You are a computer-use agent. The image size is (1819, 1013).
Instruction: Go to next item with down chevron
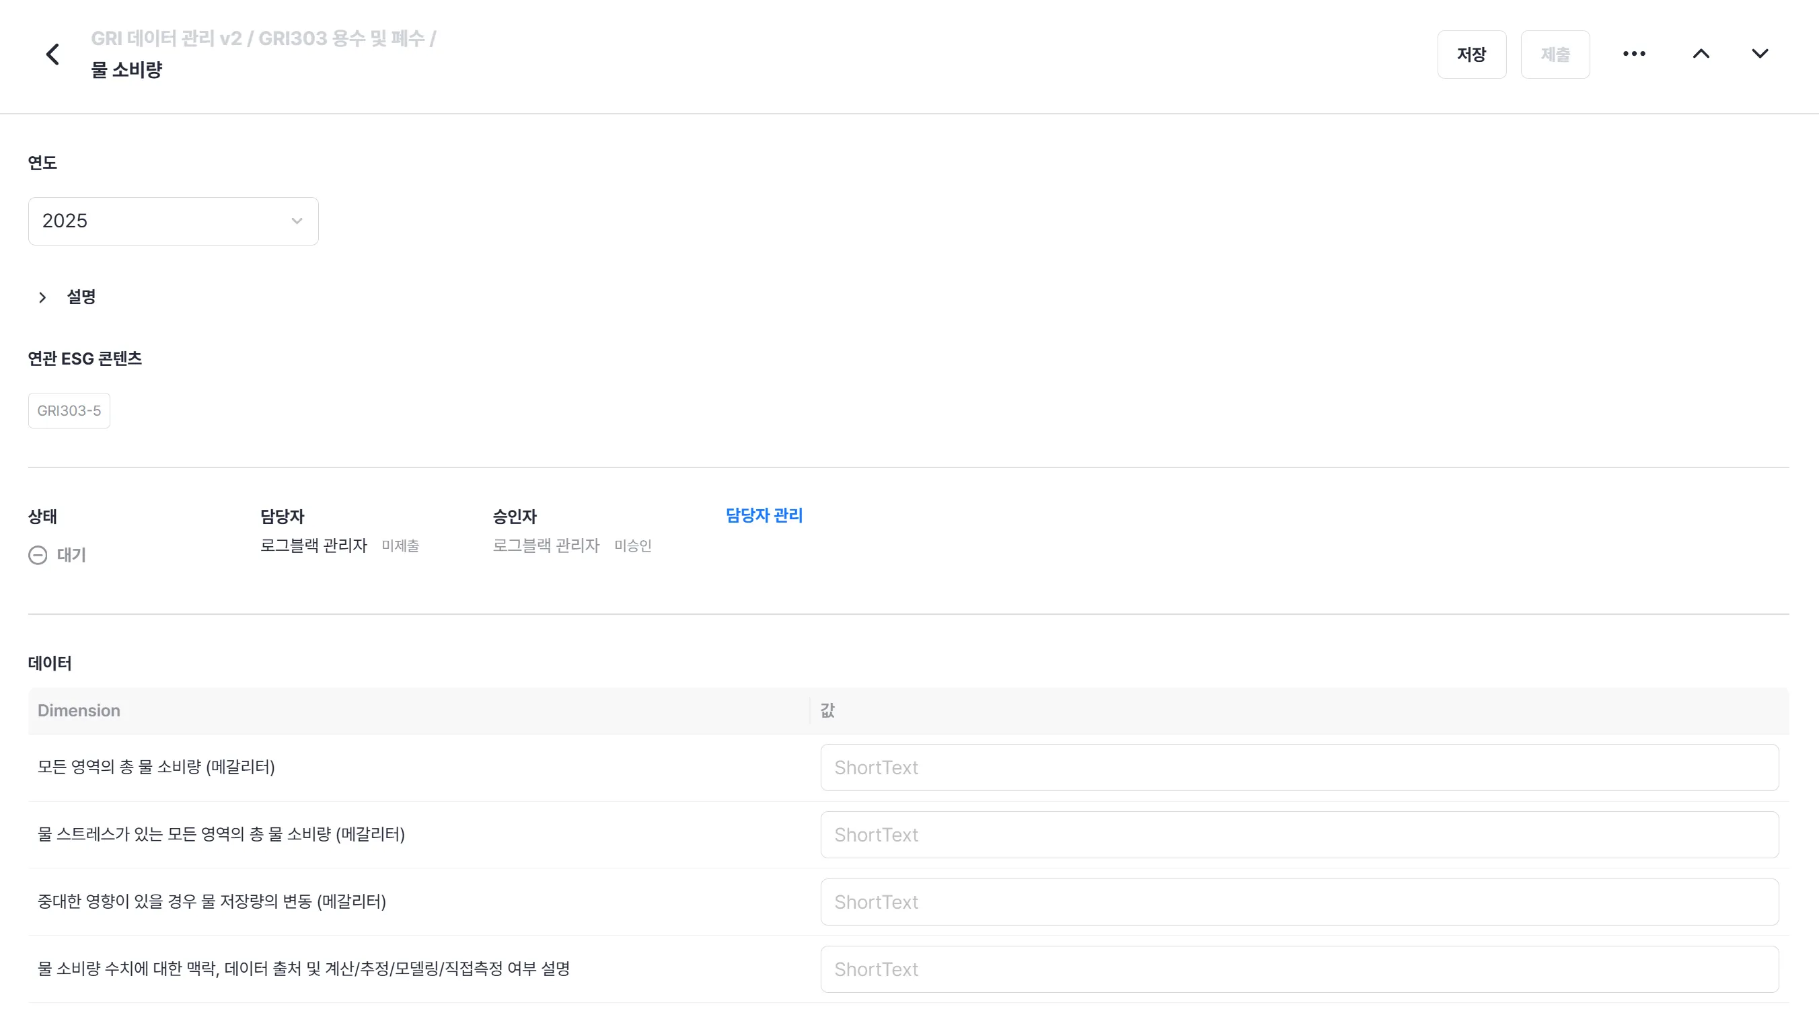1760,54
